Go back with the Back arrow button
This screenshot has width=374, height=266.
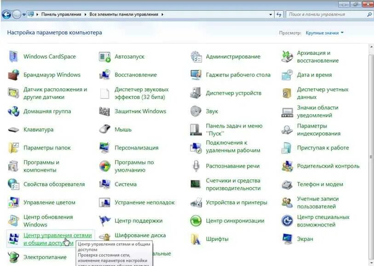(x=7, y=15)
